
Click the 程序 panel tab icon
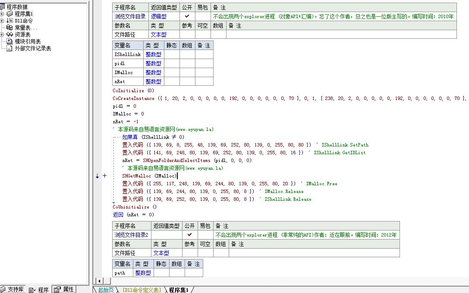32,290
